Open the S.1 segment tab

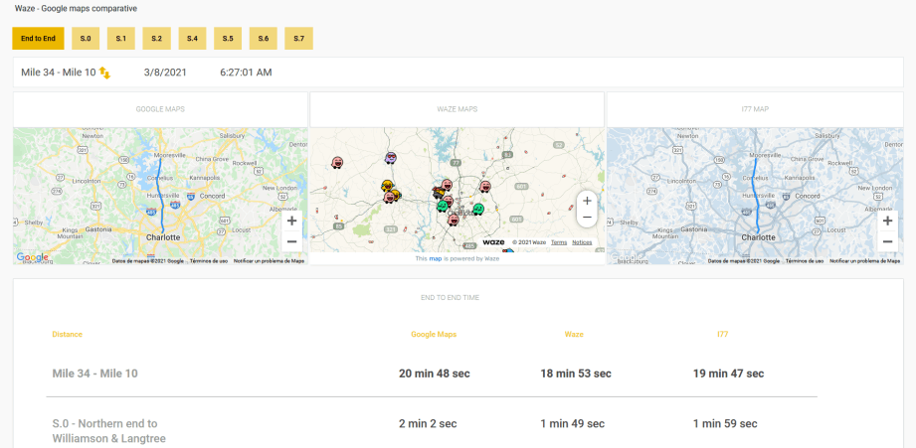click(121, 38)
